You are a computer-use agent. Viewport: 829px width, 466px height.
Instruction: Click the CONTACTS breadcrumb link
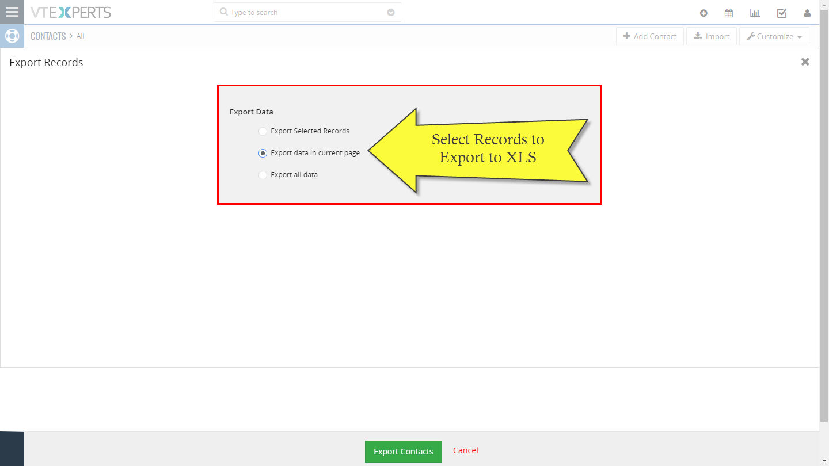point(48,36)
